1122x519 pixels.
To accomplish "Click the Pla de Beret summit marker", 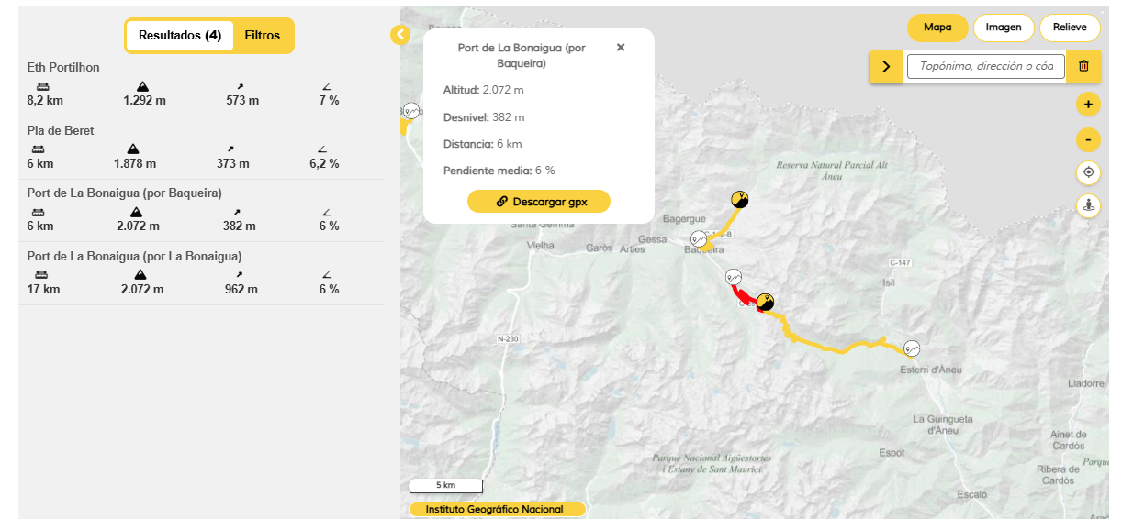I will point(740,200).
